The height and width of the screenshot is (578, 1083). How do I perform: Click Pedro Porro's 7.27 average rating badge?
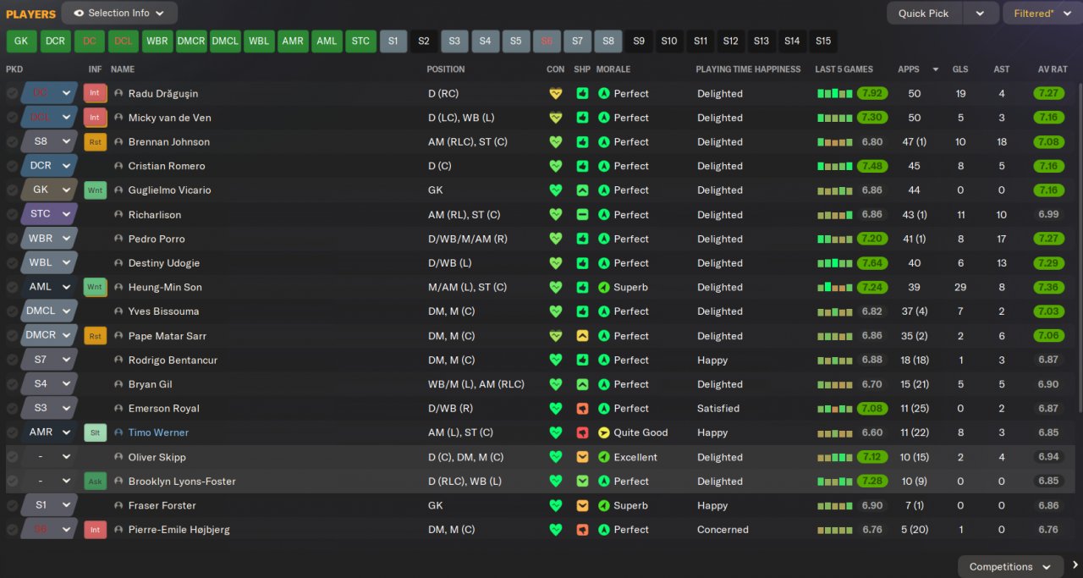1047,239
